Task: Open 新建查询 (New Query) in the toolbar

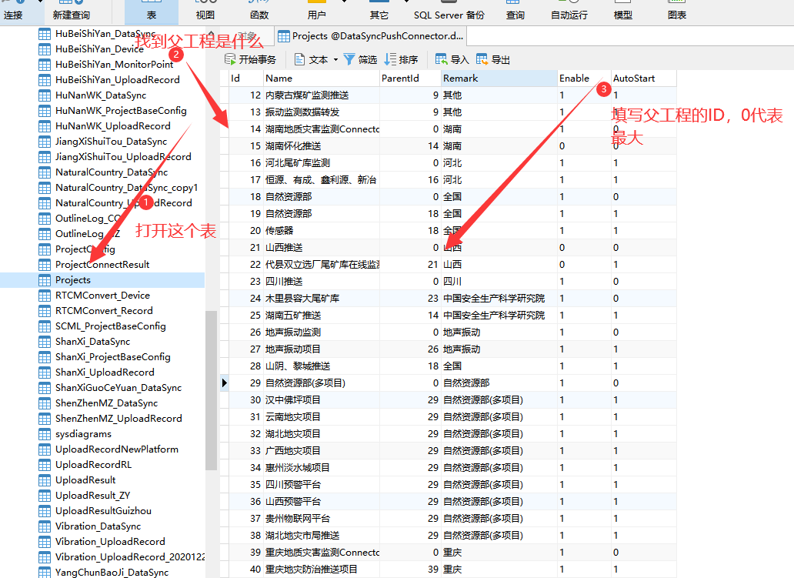Action: coord(71,14)
